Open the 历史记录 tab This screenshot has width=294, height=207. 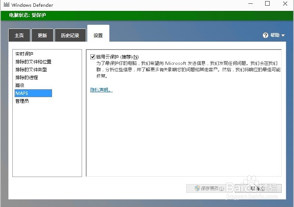(70, 35)
